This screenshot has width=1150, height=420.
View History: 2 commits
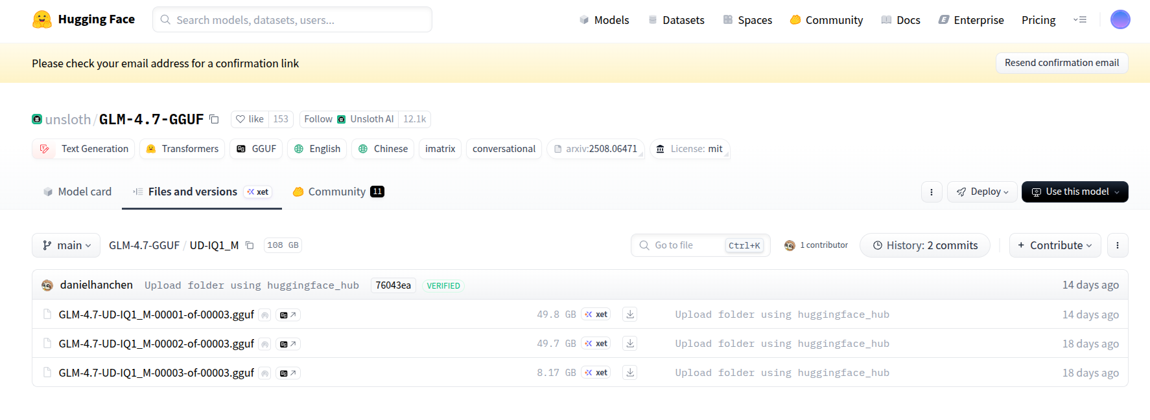coord(925,245)
